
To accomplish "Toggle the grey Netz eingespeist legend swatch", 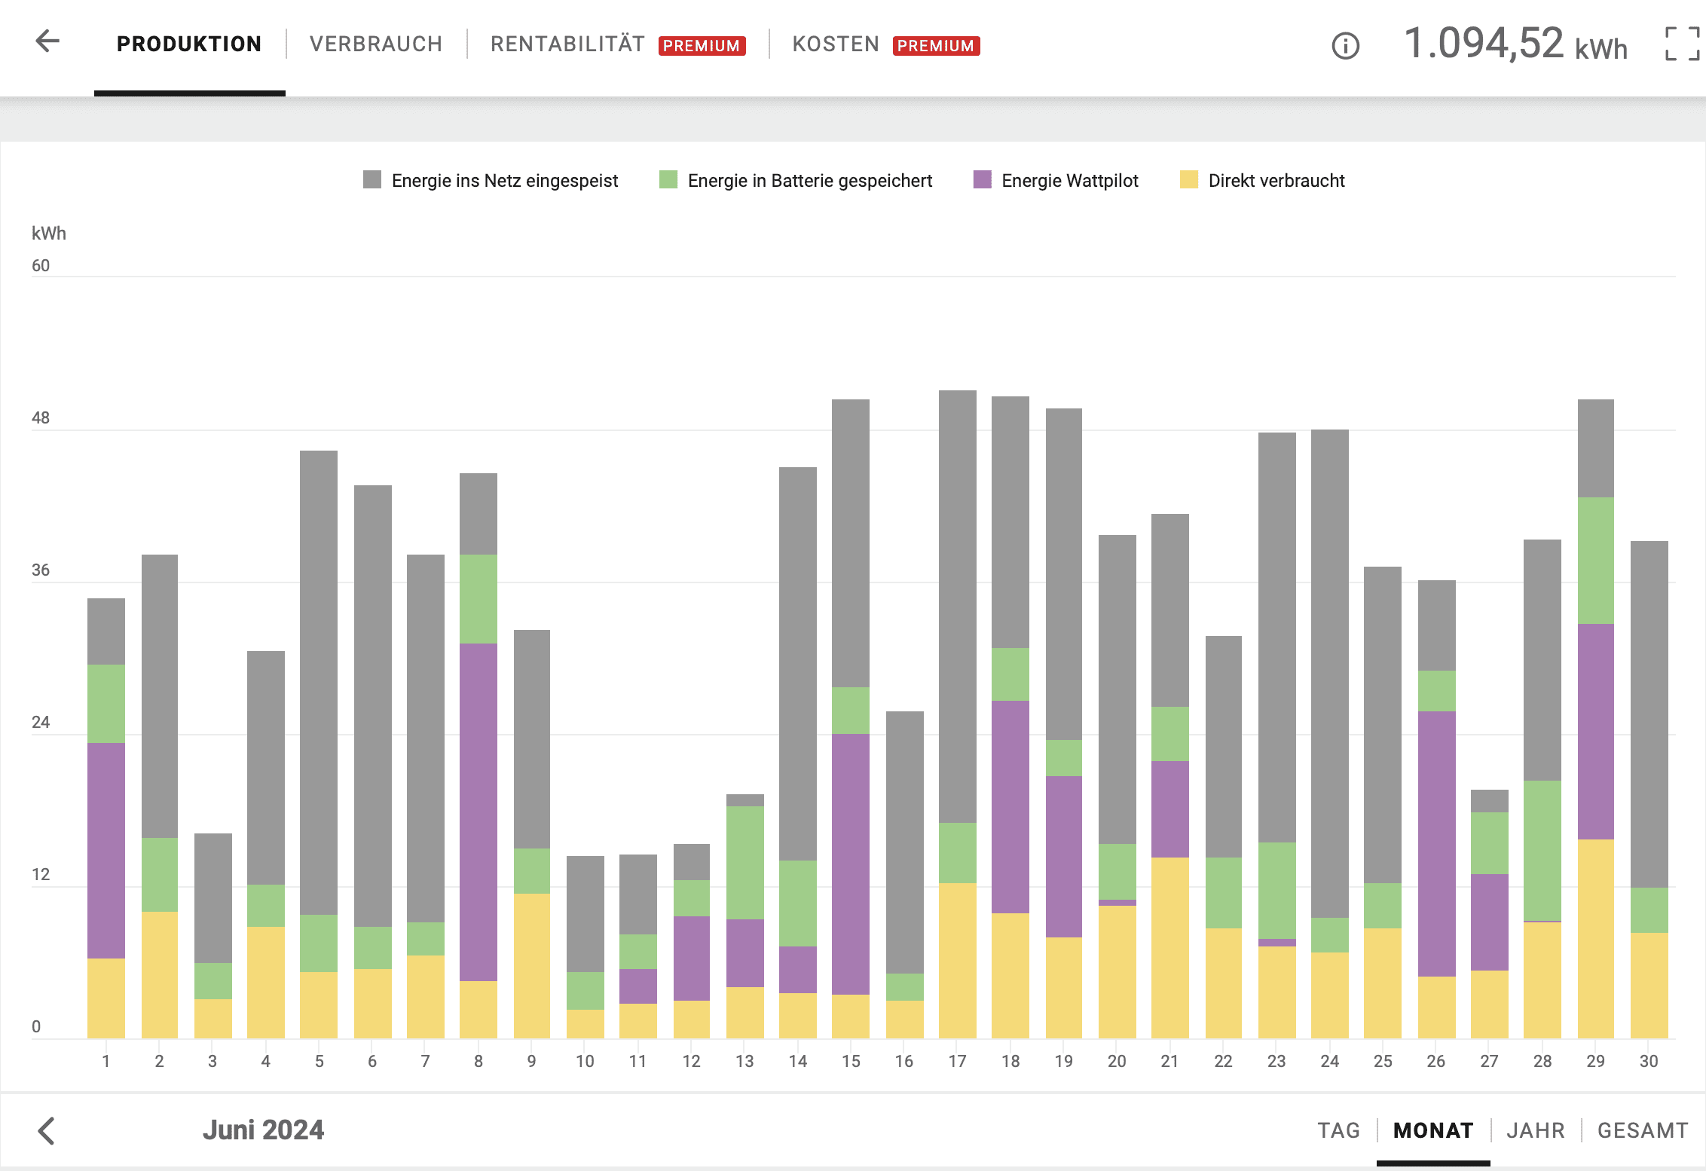I will pyautogui.click(x=372, y=179).
